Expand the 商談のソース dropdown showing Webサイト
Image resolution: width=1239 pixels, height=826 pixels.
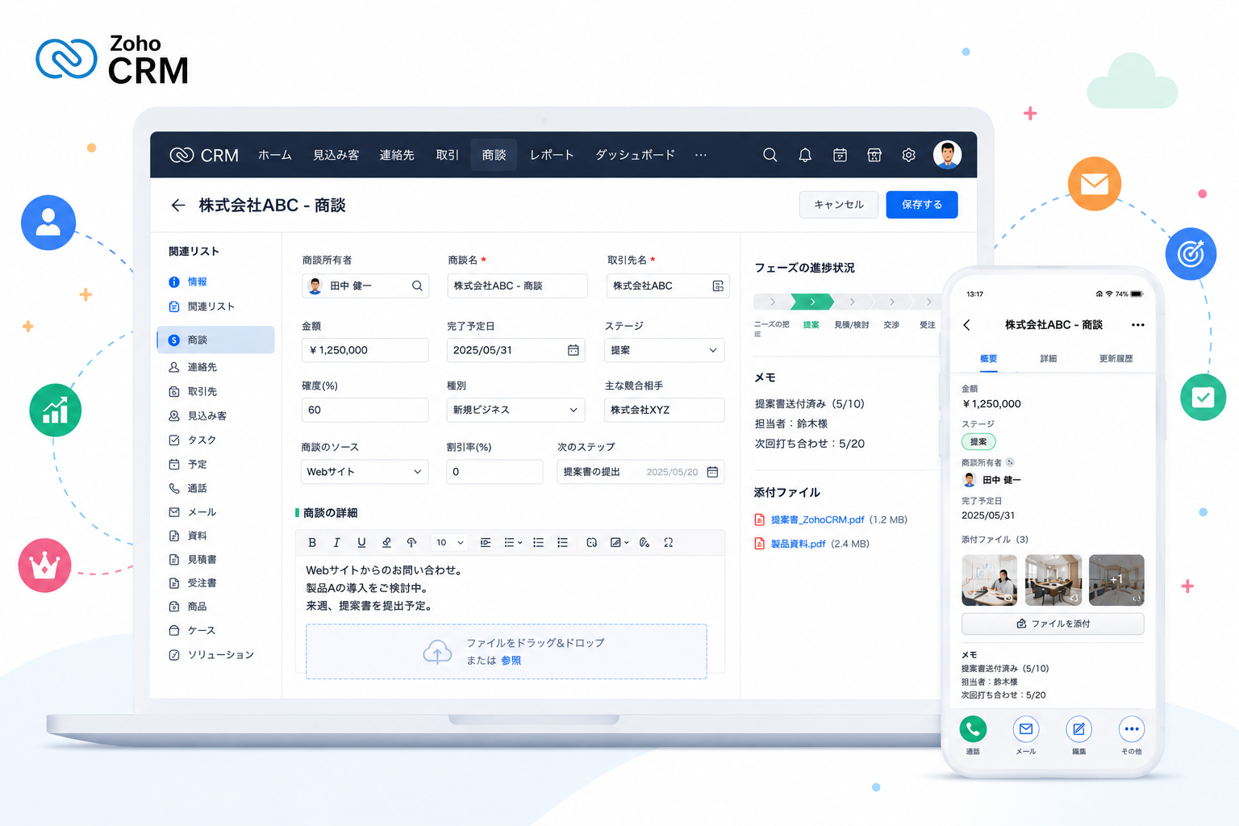(x=365, y=472)
